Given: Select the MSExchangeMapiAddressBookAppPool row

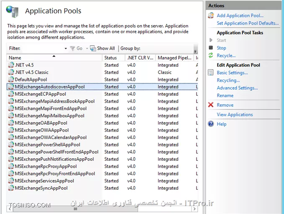Looking at the screenshot, I should (x=102, y=101).
